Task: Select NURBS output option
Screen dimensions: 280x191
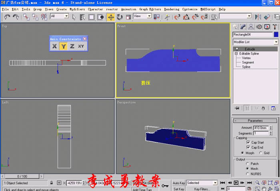Action: click(x=247, y=174)
